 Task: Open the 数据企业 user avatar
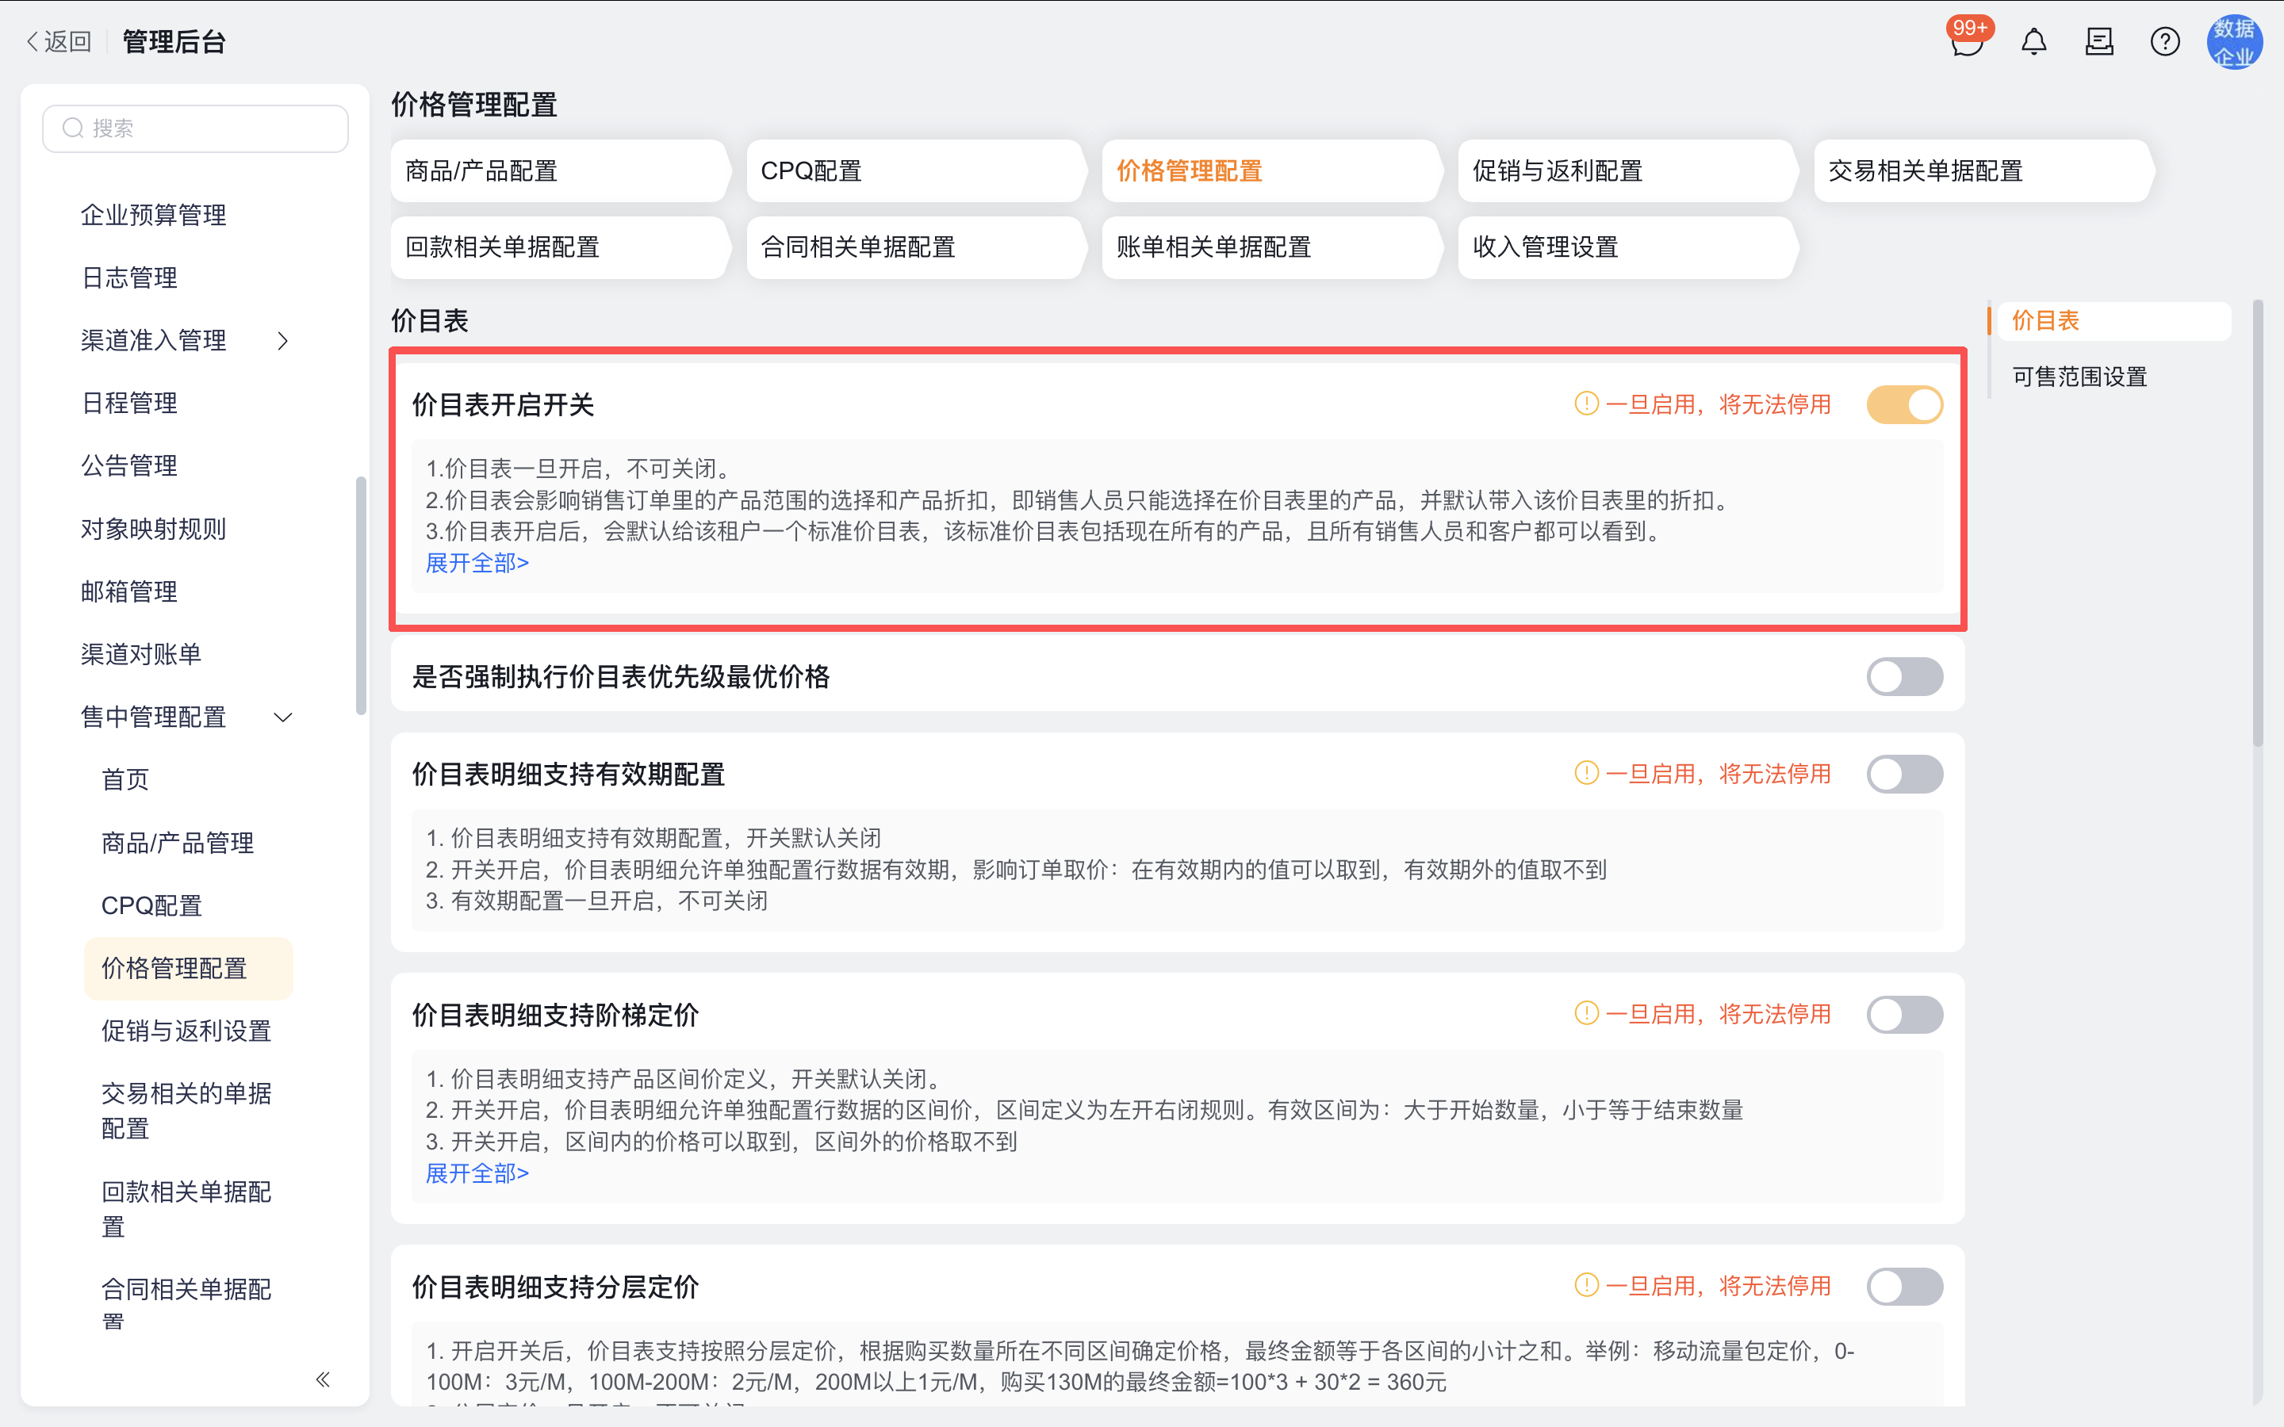click(x=2234, y=41)
